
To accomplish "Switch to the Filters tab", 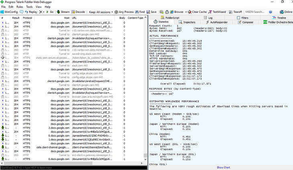I will 242,18.
